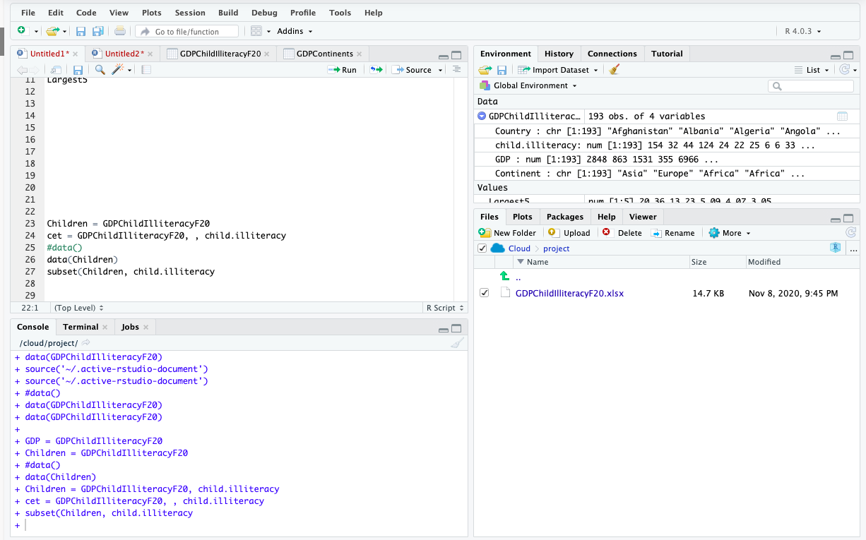
Task: Click the broom icon to clear environment objects
Action: (614, 70)
